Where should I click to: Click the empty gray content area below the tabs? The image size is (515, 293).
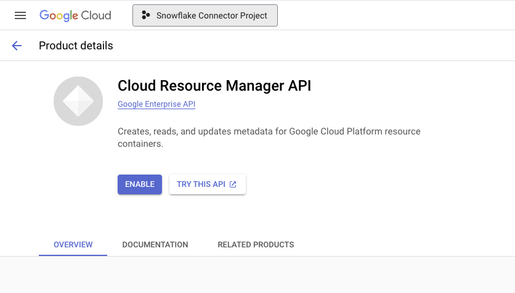tap(257, 275)
